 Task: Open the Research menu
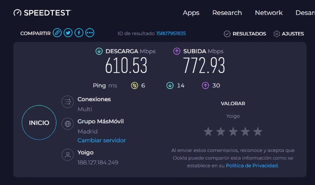(x=227, y=13)
